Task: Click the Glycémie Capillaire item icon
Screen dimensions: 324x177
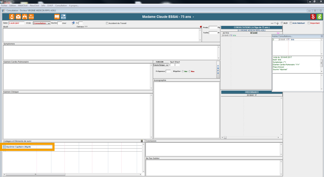Action: pos(4,147)
